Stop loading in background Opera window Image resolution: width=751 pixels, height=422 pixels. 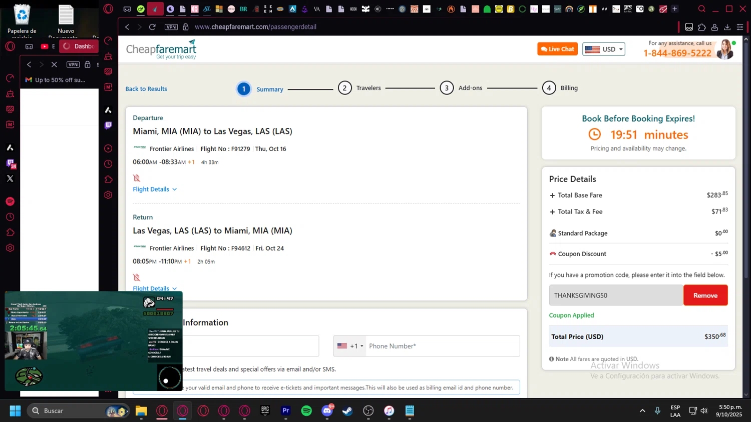tap(54, 64)
